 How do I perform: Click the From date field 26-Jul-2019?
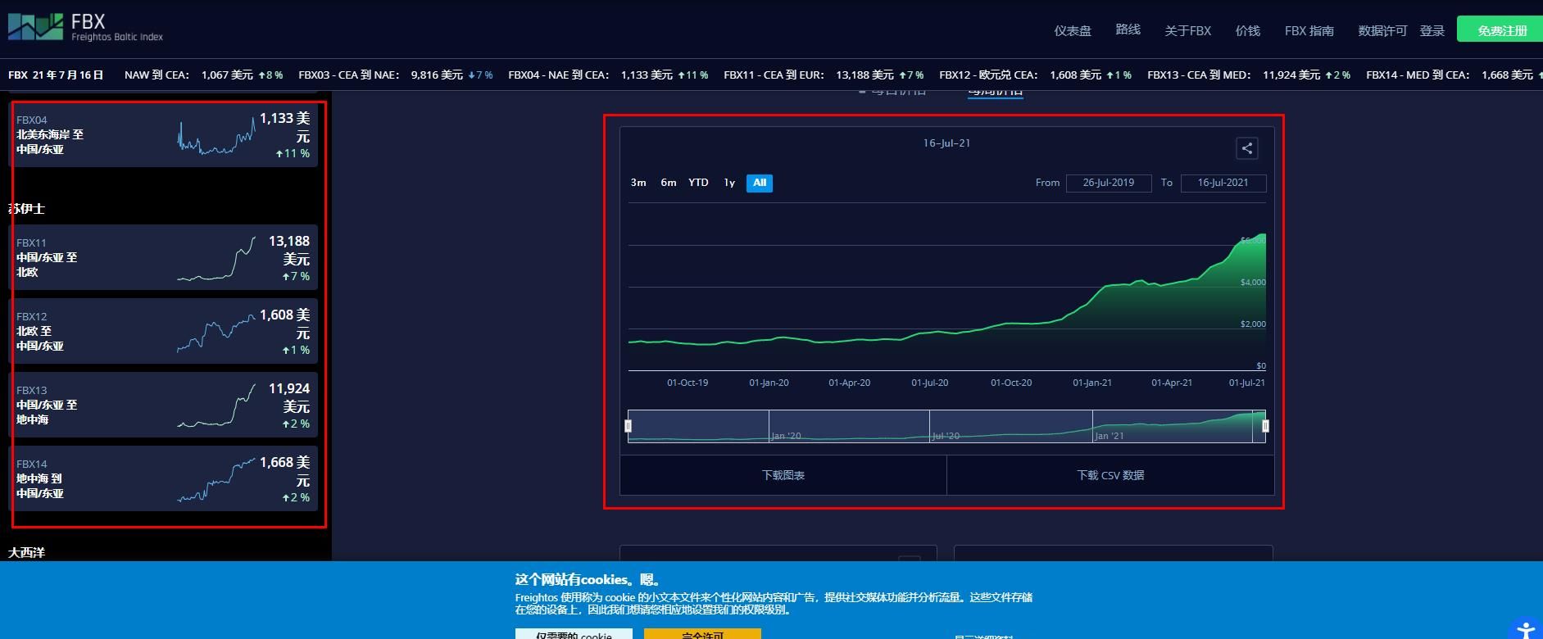coord(1109,183)
